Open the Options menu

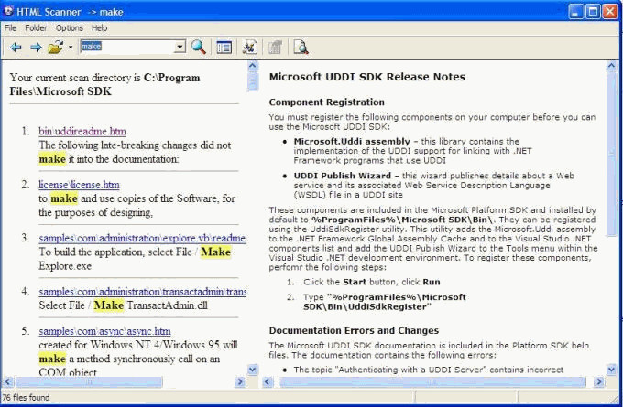pos(70,27)
